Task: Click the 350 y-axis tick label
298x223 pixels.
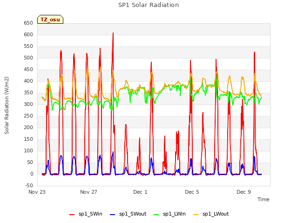Action: [x=28, y=93]
